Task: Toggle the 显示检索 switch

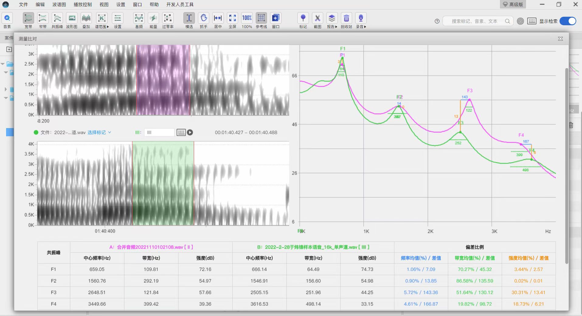Action: click(x=568, y=21)
